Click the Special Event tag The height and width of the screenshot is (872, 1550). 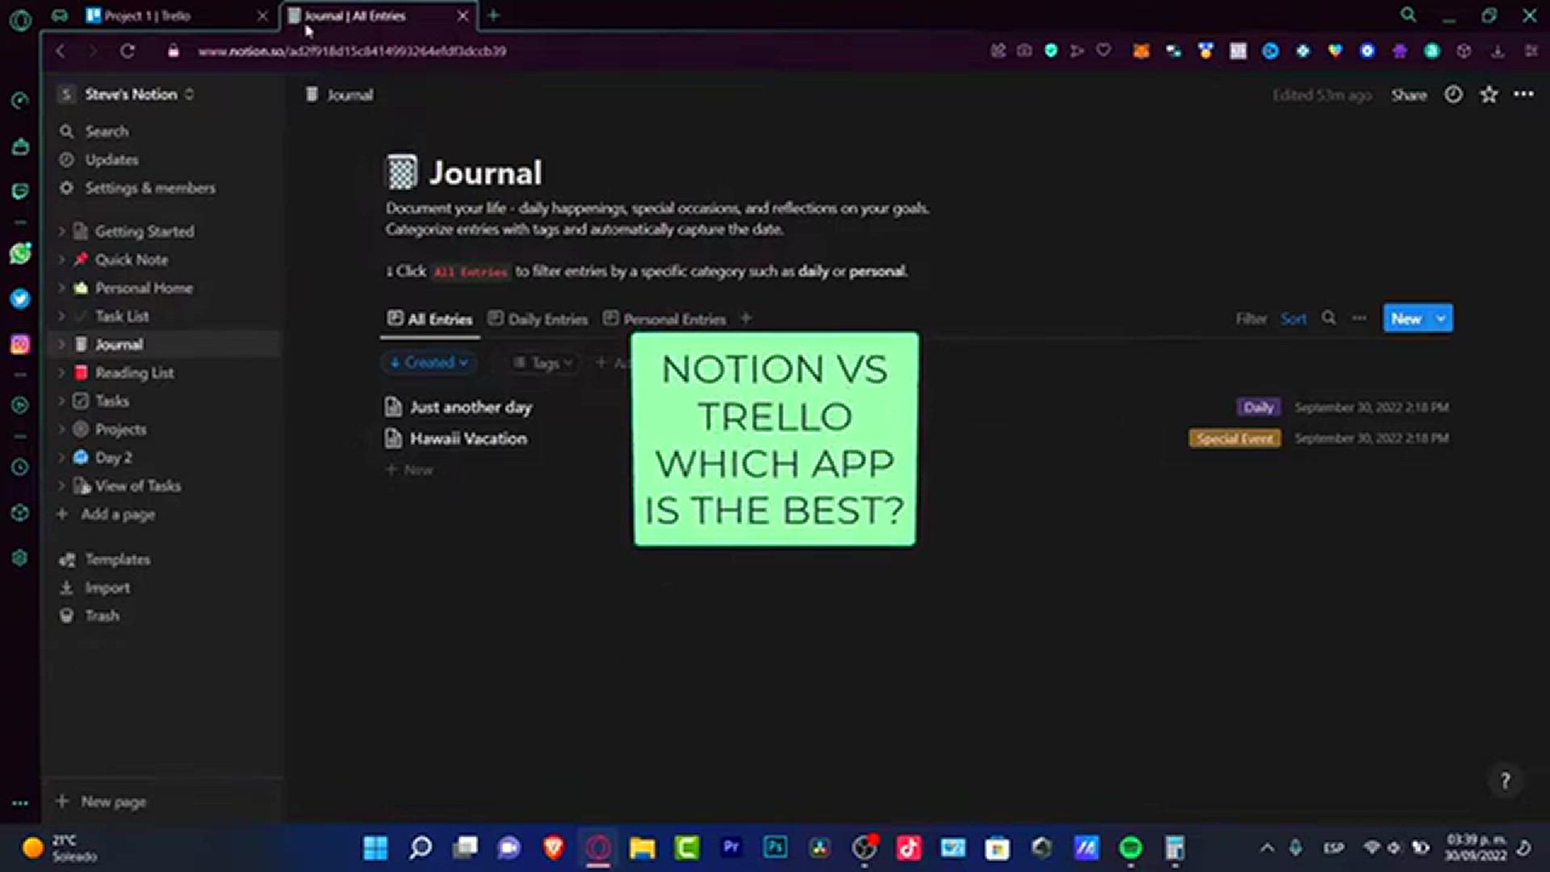tap(1234, 438)
